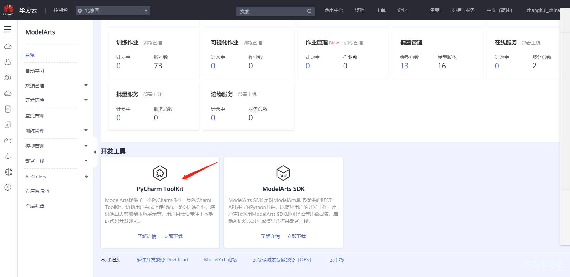Screen dimensions: 570x277
Task: Click 立即下载 under PyCharm ToolKit
Action: 173,236
